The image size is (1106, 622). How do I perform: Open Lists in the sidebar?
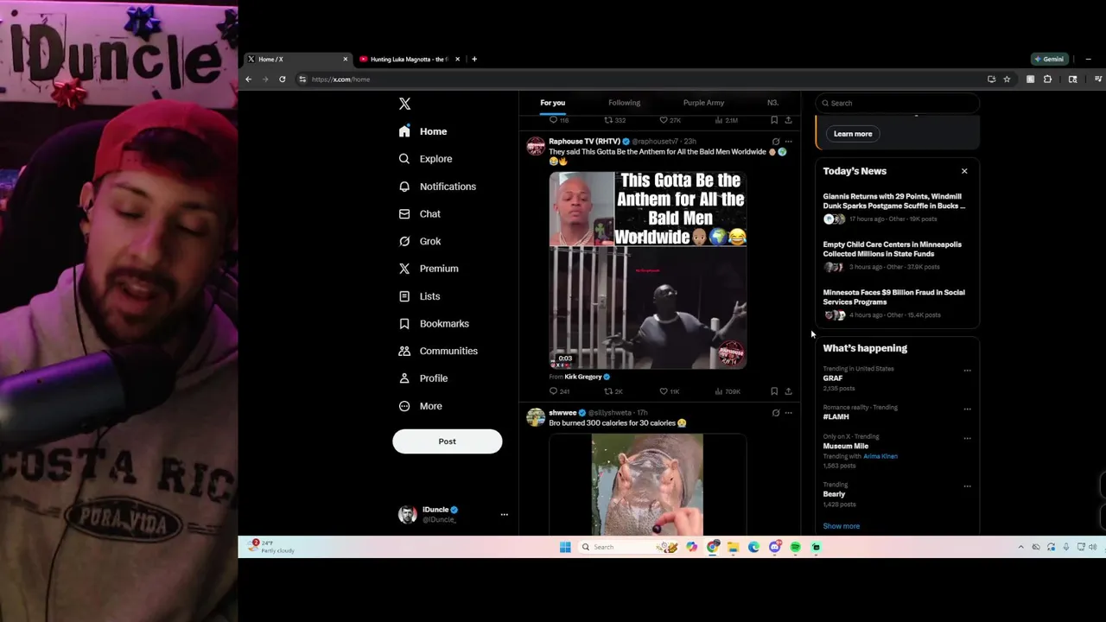tap(419, 296)
